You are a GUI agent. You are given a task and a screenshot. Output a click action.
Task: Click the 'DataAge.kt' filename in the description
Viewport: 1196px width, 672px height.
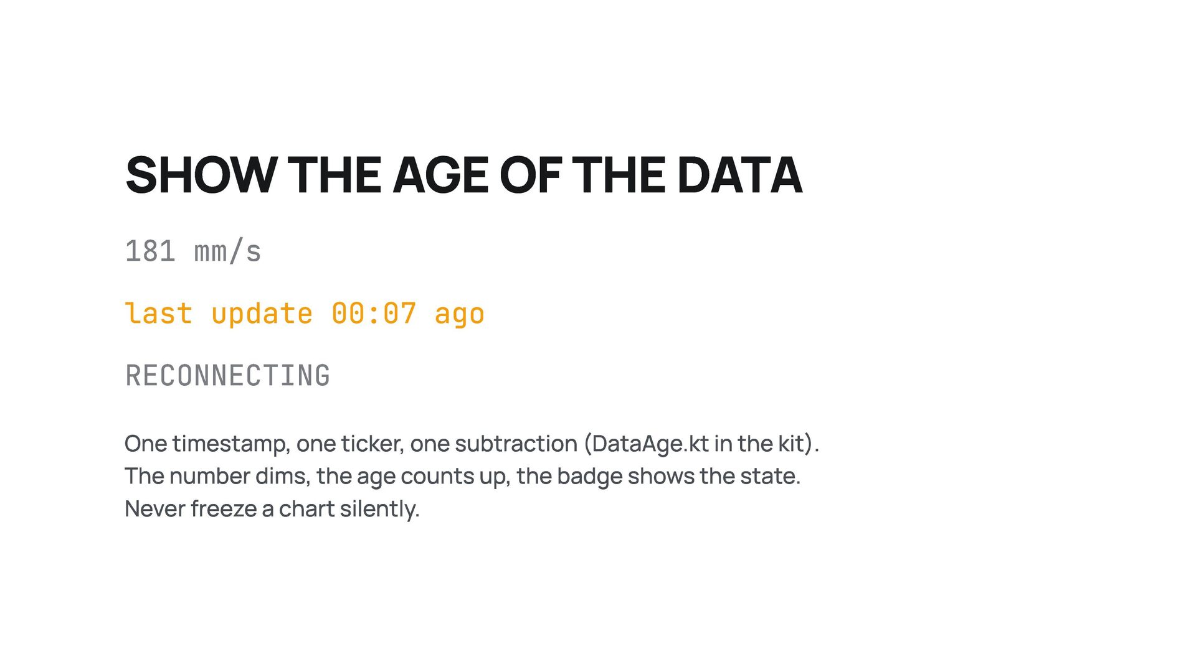click(650, 444)
